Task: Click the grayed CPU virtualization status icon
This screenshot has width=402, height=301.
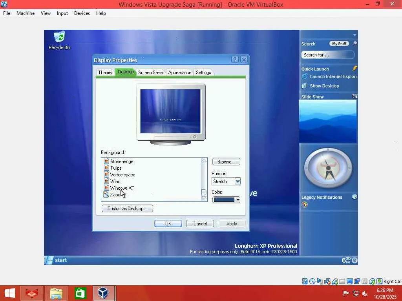Action: (364, 281)
